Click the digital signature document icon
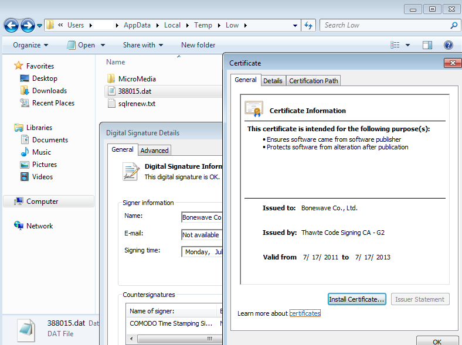462x345 pixels. coord(131,171)
